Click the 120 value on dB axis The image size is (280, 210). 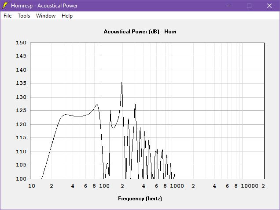tap(21, 124)
